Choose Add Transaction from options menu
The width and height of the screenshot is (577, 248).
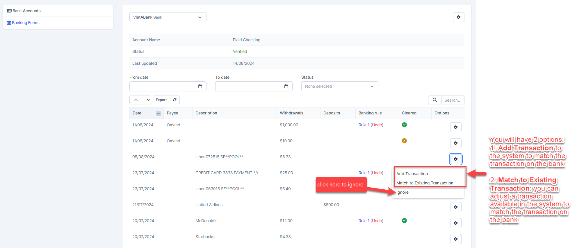coord(412,174)
